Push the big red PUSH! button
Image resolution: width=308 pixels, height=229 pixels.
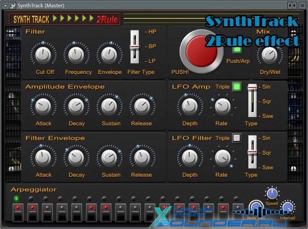[x=201, y=51]
